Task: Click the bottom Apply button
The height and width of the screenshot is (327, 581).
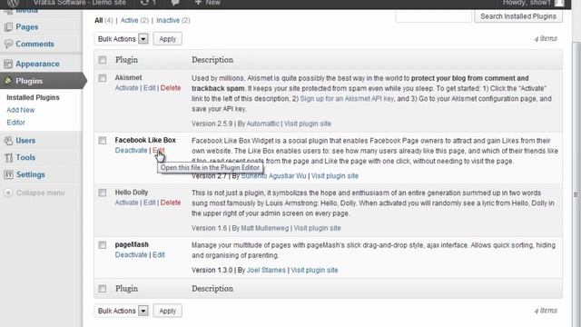Action: click(167, 311)
